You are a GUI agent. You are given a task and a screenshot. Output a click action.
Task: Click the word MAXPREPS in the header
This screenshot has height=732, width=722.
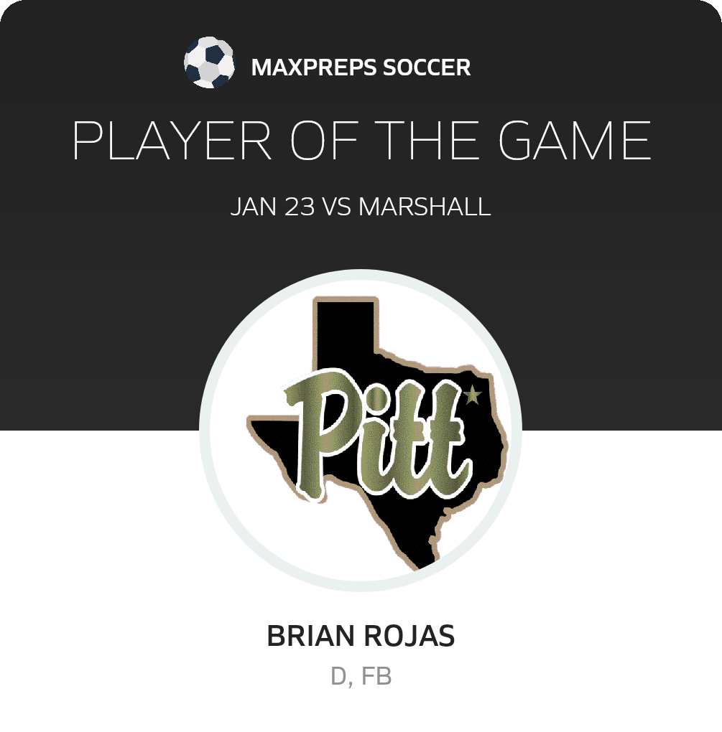314,67
